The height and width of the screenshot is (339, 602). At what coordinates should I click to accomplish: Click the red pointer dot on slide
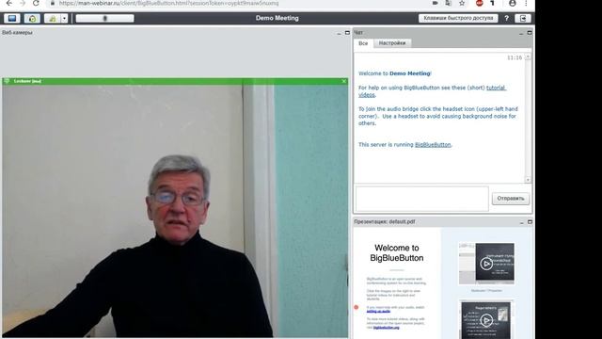tap(356, 307)
